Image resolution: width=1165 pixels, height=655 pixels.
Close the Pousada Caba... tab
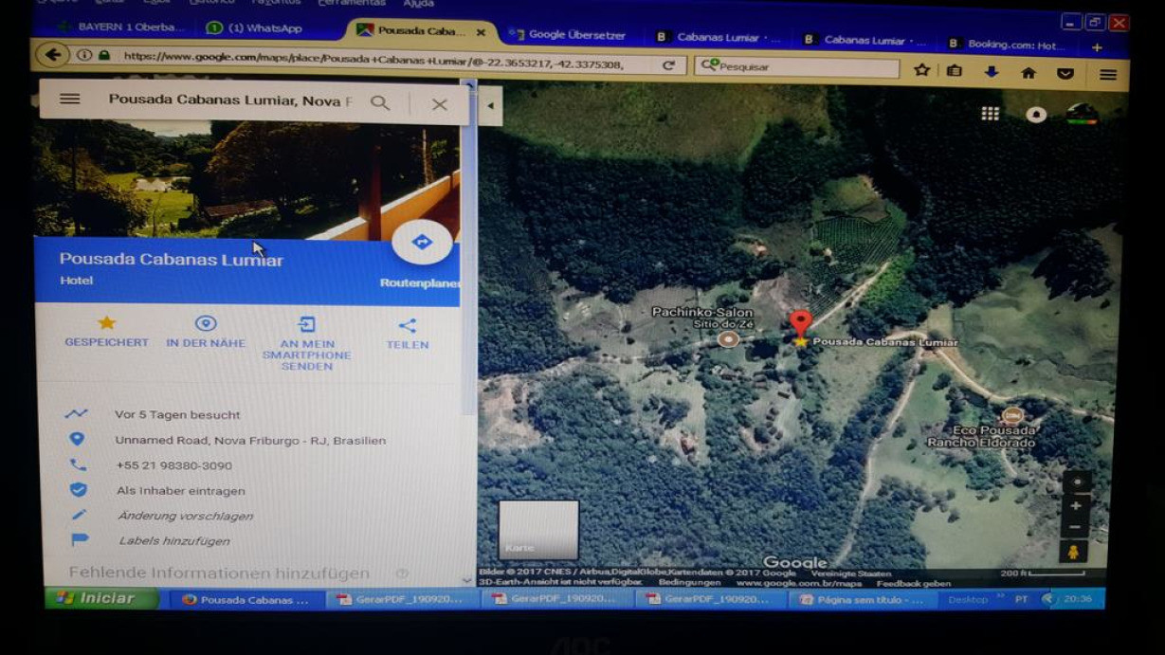point(481,32)
